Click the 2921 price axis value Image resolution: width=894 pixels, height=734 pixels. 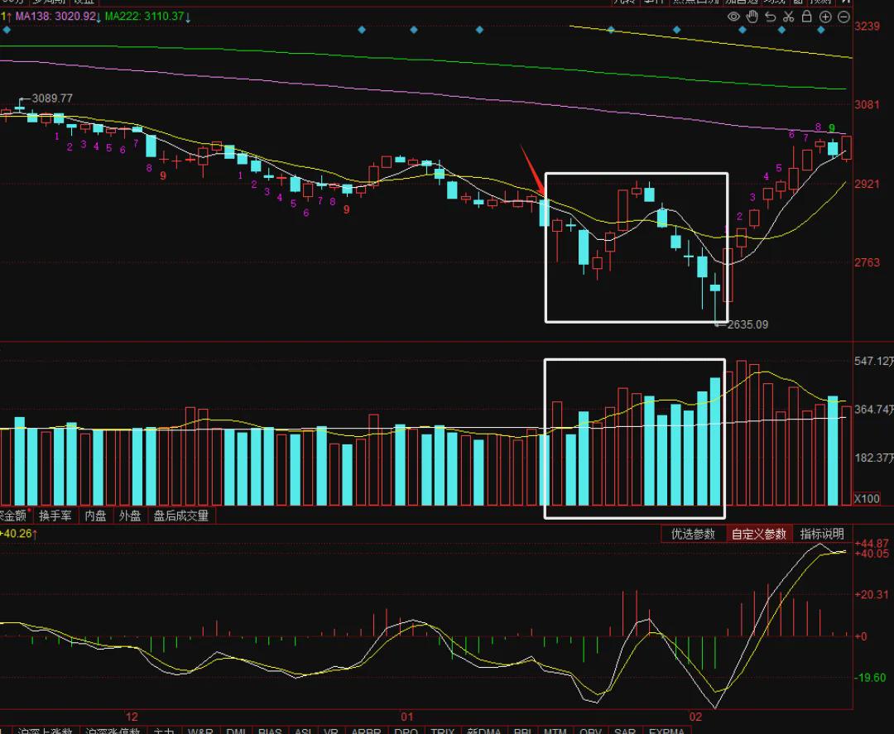point(868,184)
